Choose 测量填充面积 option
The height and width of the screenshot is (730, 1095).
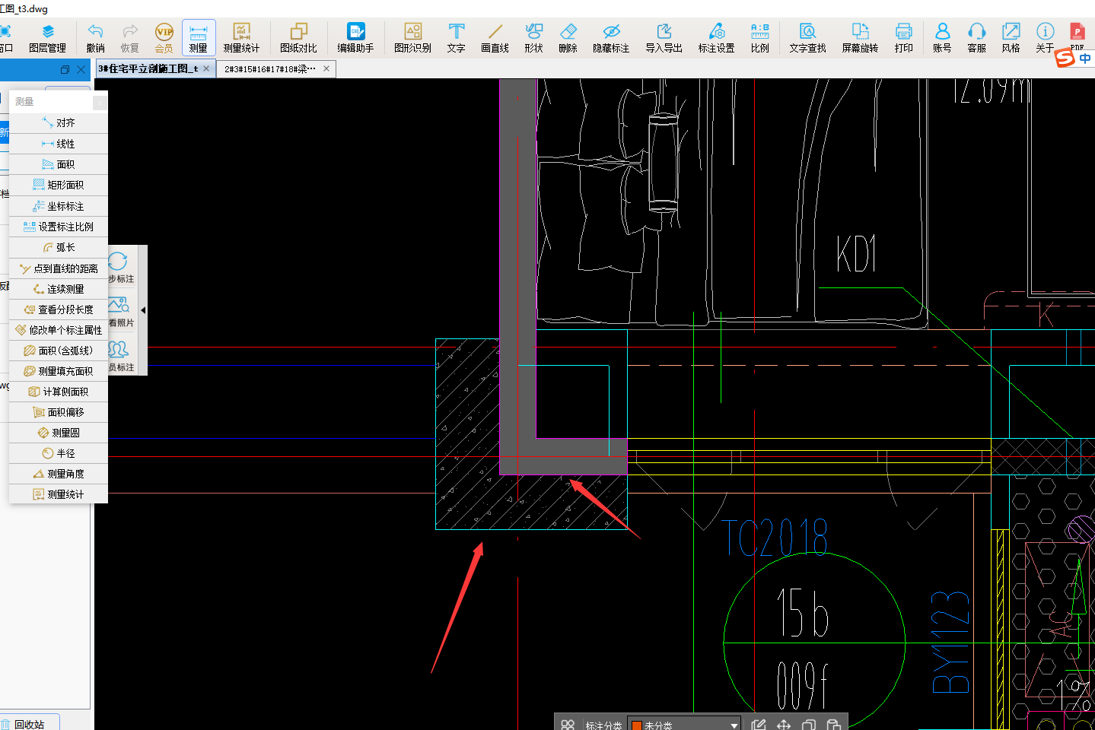(59, 371)
